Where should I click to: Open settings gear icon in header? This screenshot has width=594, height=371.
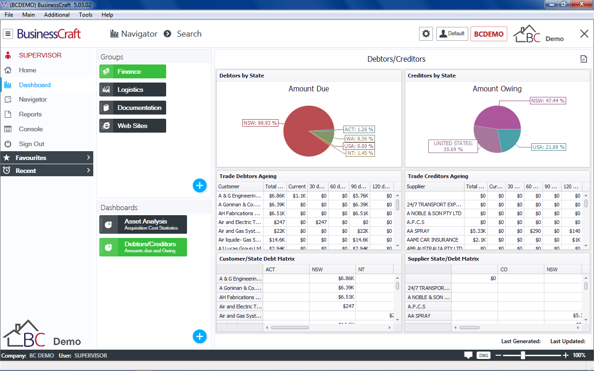point(426,34)
